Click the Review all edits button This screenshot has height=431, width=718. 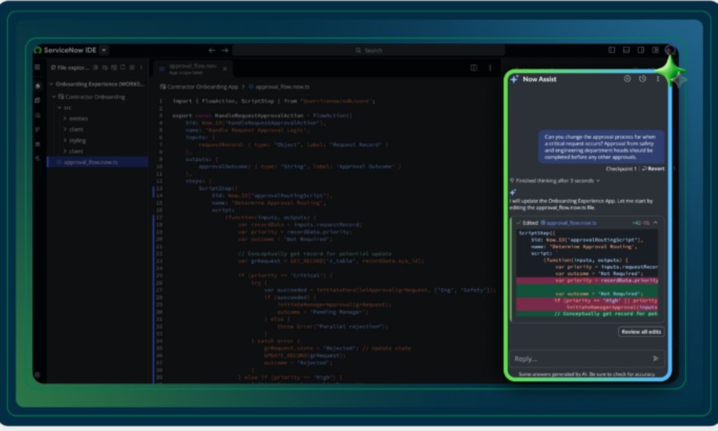tap(641, 332)
